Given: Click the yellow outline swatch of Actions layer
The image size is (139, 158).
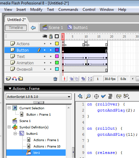Looking at the screenshot, I should point(57,44).
